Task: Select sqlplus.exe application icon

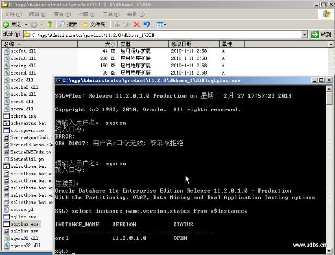Action: (x=7, y=224)
